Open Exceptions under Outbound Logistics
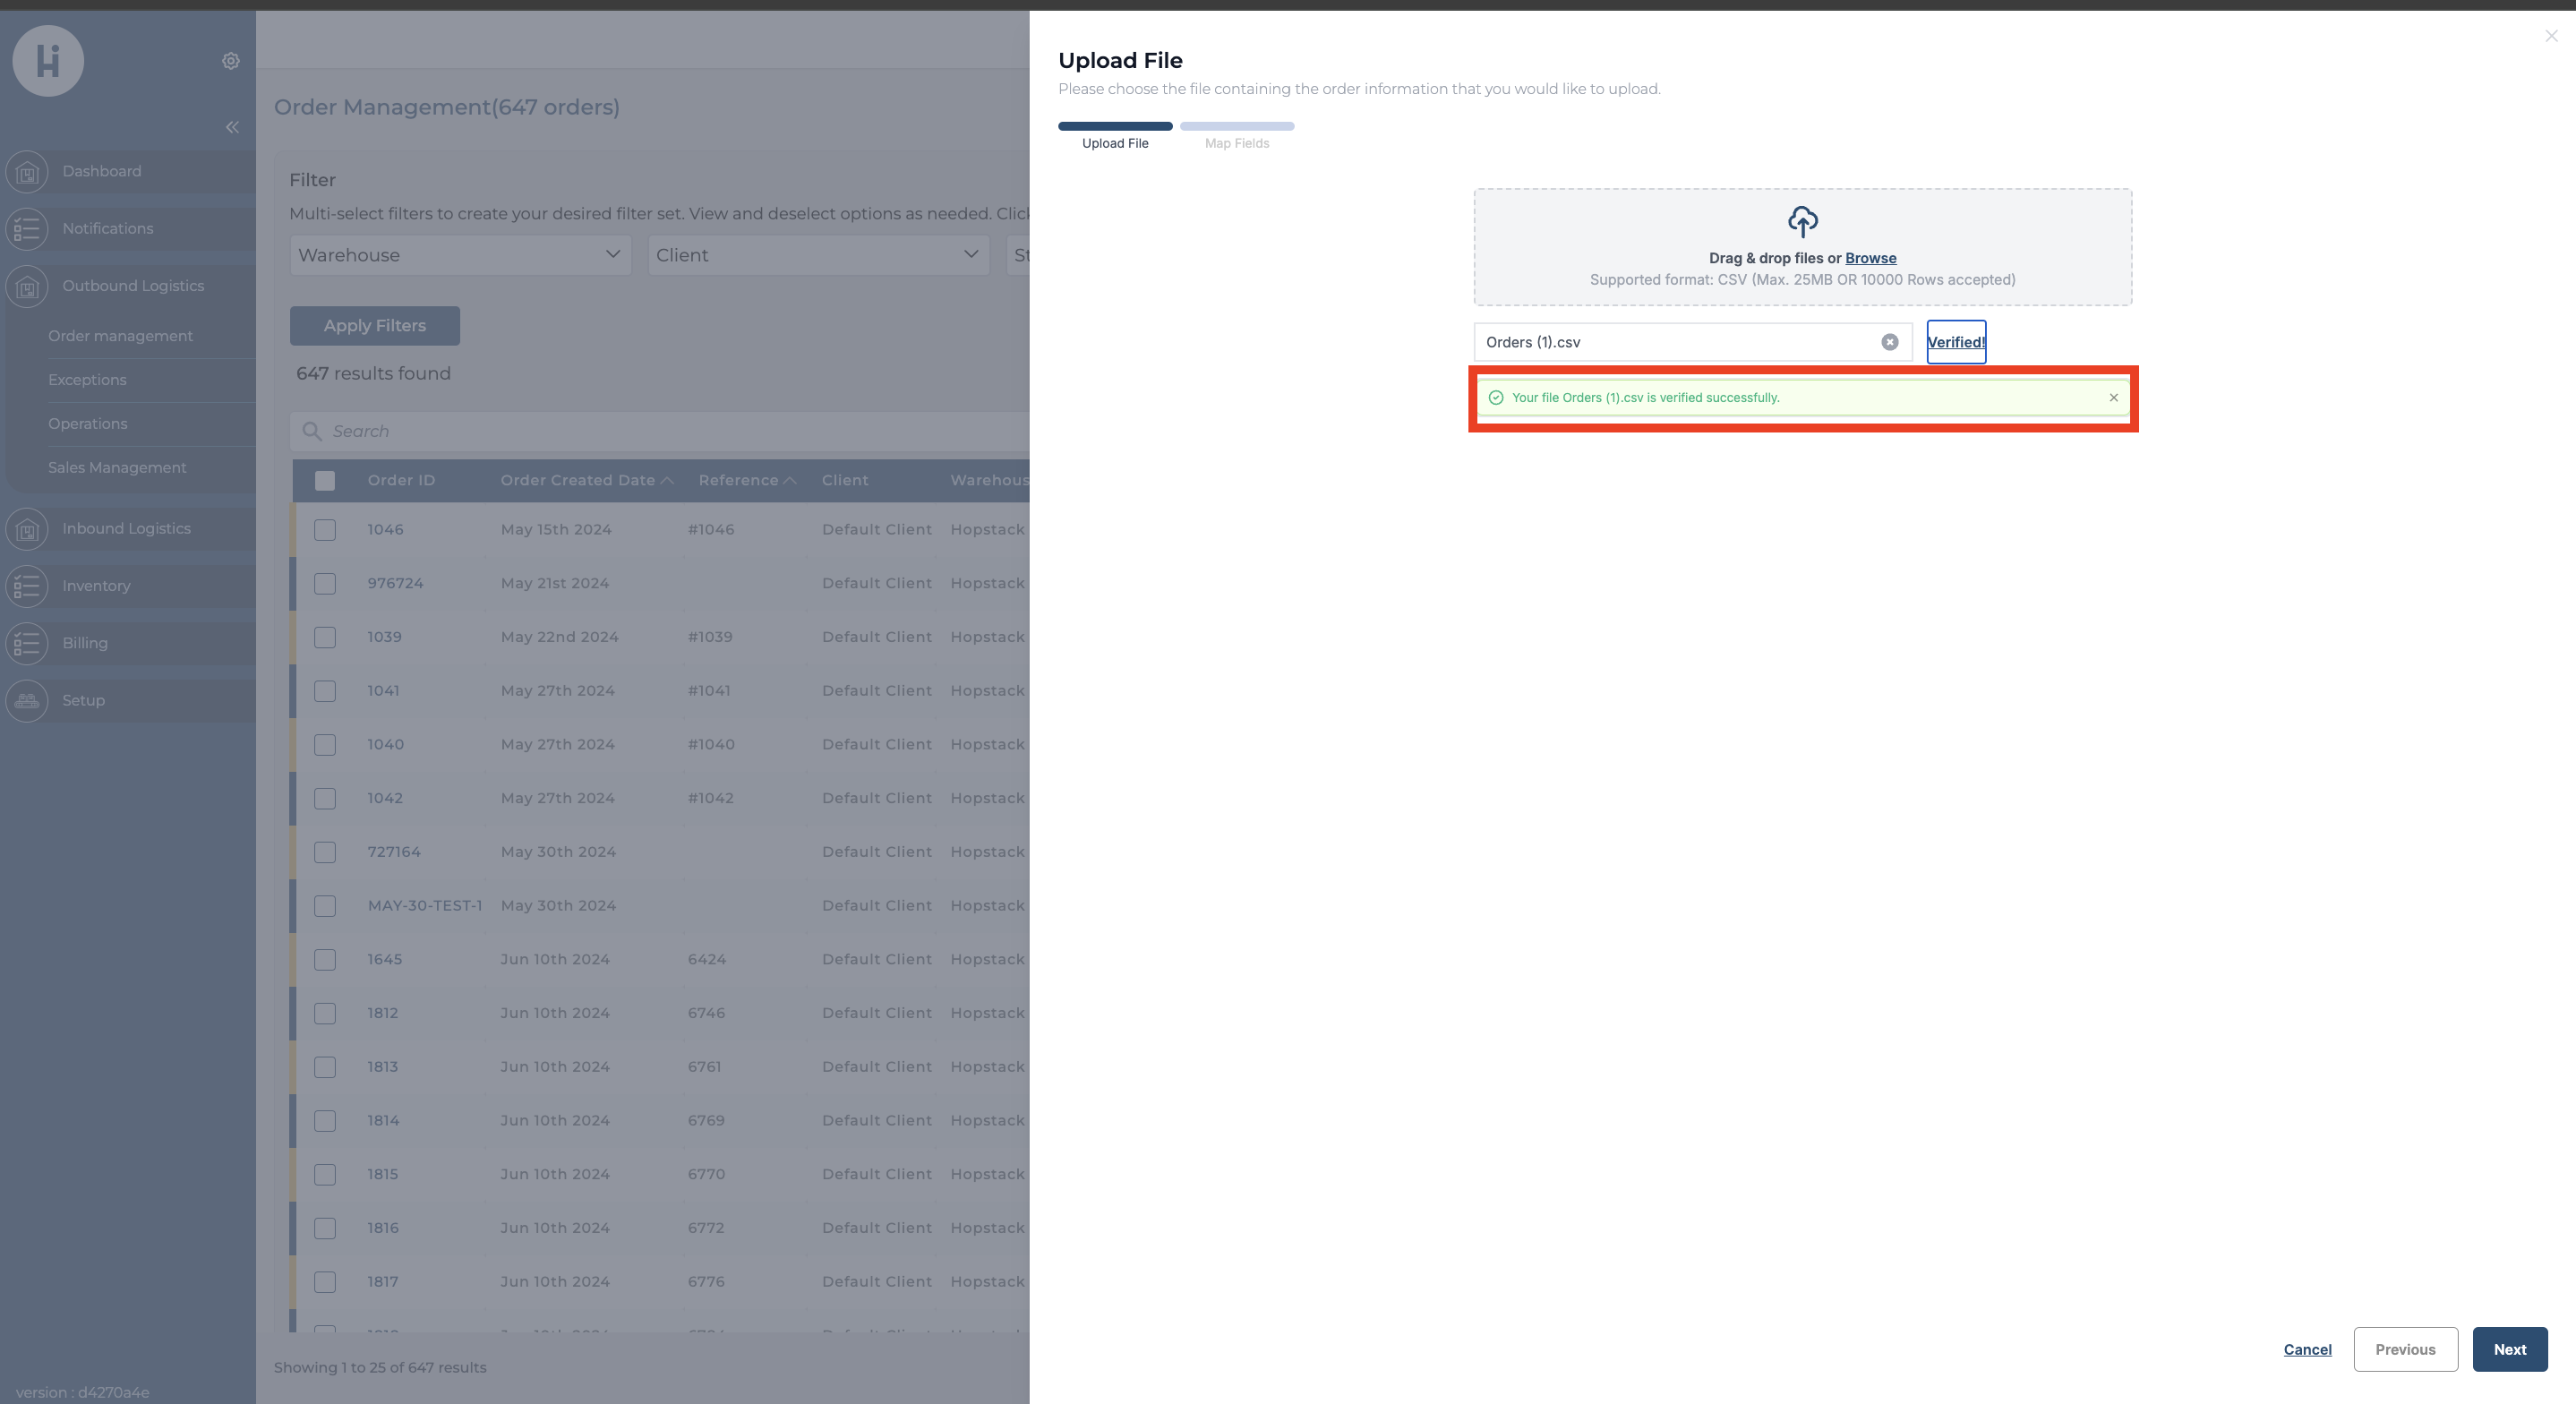This screenshot has width=2576, height=1404. [x=87, y=380]
